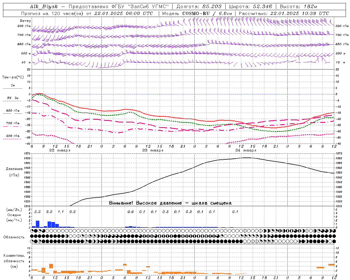350x280 pixels.
Task: Click the 2.2 precipitation total
Action: point(37,212)
